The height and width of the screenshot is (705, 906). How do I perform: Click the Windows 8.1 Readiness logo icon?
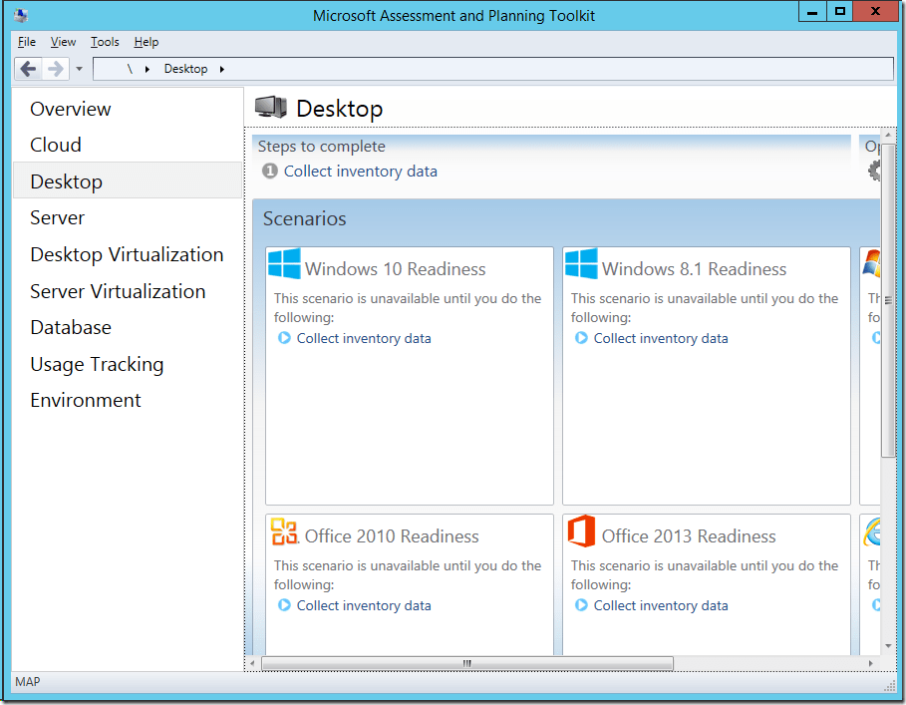[579, 264]
